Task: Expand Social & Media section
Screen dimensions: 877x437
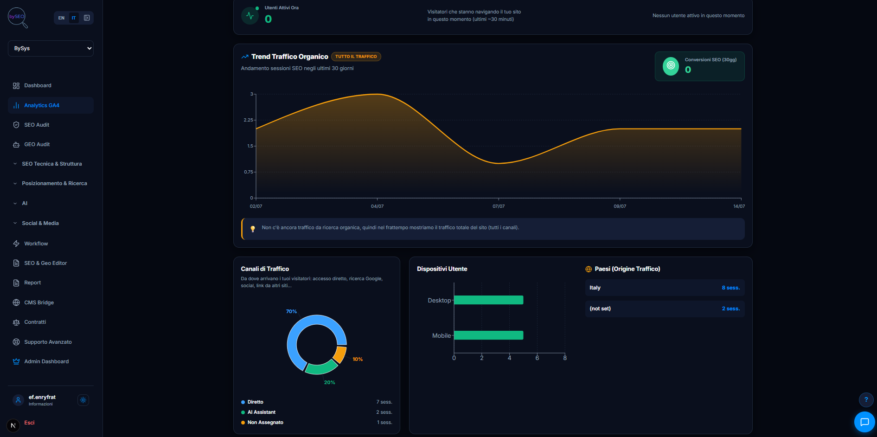Action: pyautogui.click(x=51, y=223)
